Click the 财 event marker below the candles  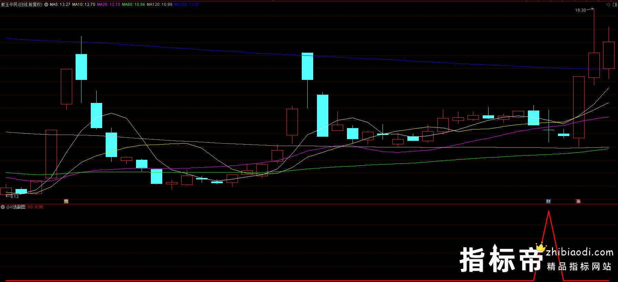click(x=548, y=201)
